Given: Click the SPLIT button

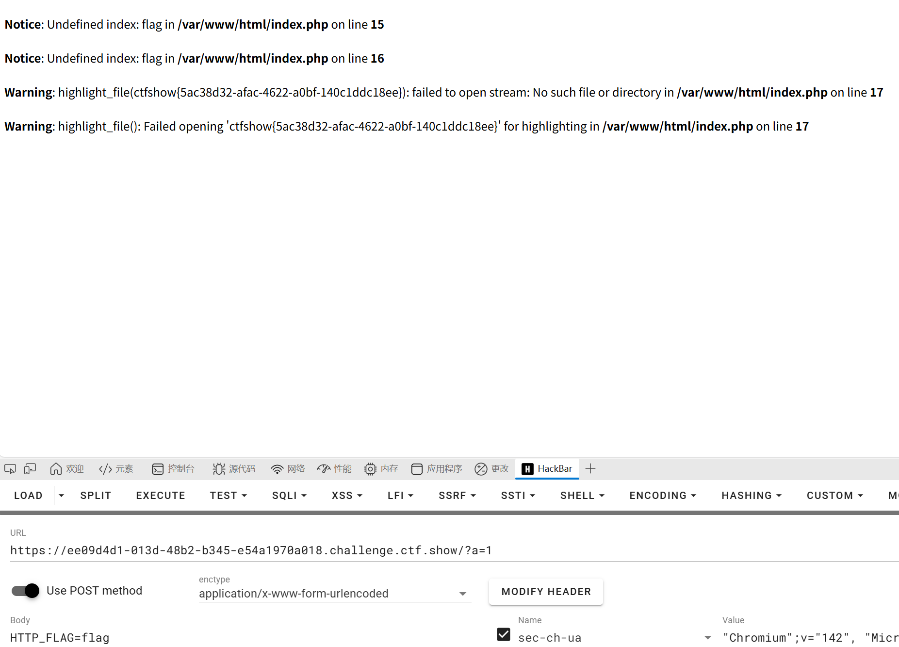Looking at the screenshot, I should click(96, 496).
